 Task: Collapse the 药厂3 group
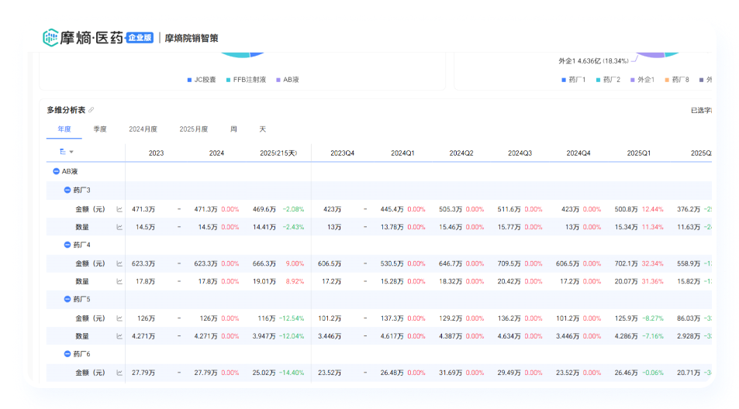(67, 190)
